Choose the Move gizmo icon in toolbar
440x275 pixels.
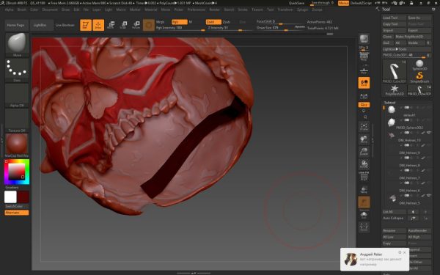111,25
